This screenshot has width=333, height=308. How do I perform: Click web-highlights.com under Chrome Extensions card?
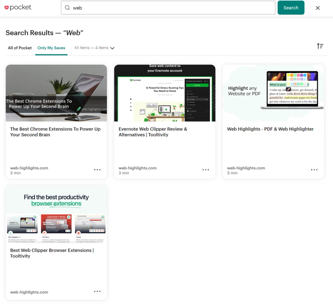pyautogui.click(x=29, y=168)
